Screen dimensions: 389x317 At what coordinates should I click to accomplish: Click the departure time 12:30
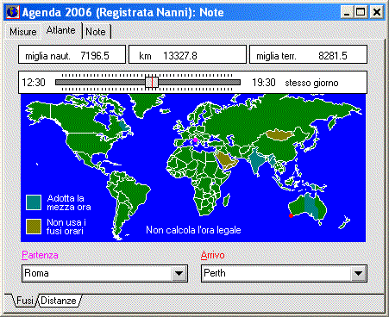34,83
